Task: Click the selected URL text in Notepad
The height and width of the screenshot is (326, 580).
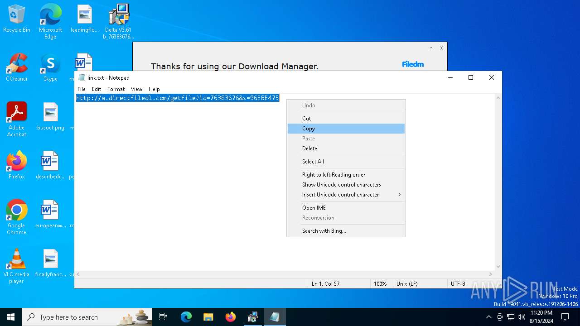Action: point(178,98)
